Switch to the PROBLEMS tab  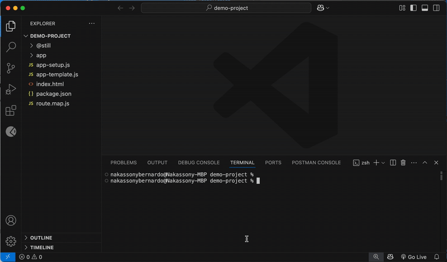123,163
